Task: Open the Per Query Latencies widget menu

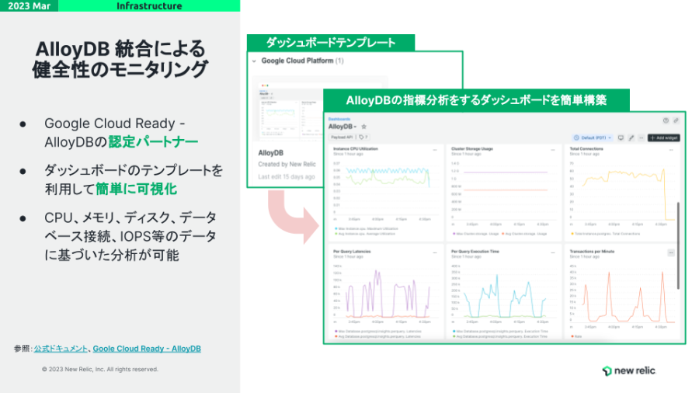Action: click(x=435, y=252)
